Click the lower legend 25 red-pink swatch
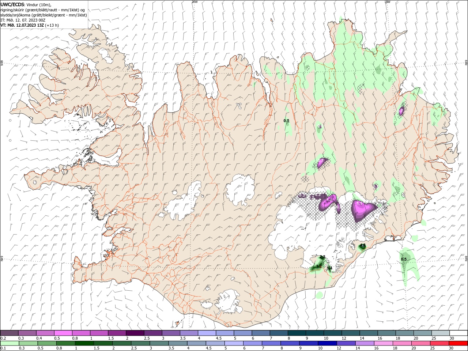This screenshot has height=351, width=468. [x=439, y=343]
